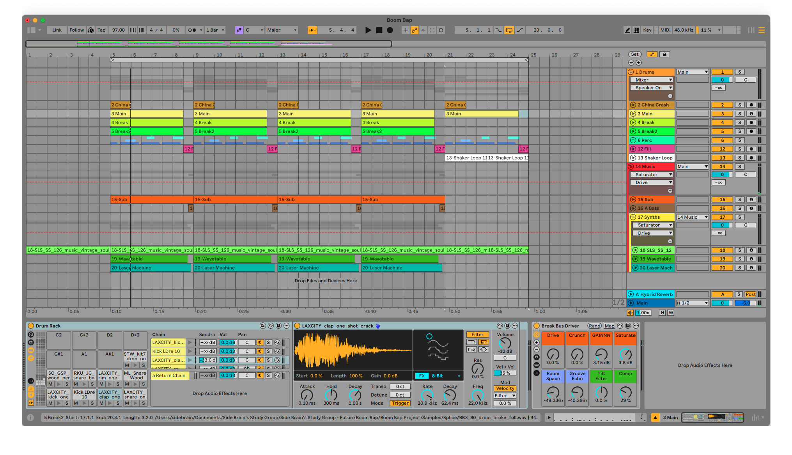The height and width of the screenshot is (455, 792).
Task: Click the Tap tempo button
Action: [101, 30]
